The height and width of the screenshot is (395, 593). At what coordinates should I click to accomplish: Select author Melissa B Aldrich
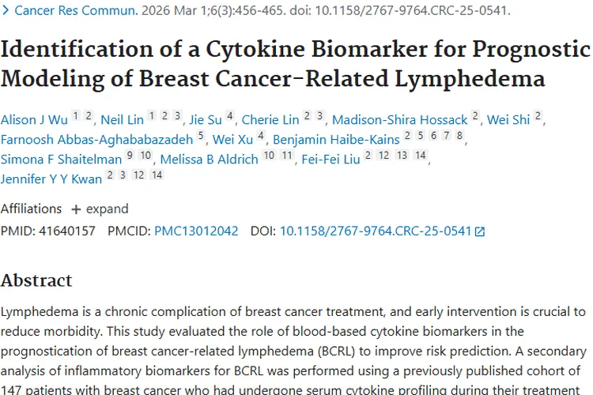point(209,159)
